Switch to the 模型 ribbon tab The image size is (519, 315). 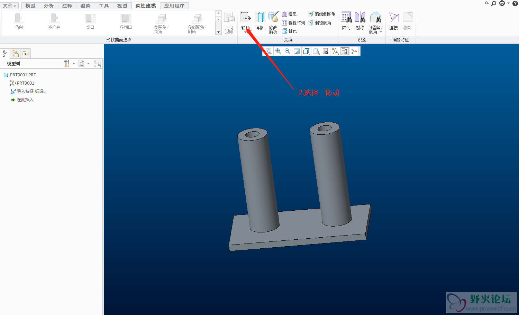(30, 6)
